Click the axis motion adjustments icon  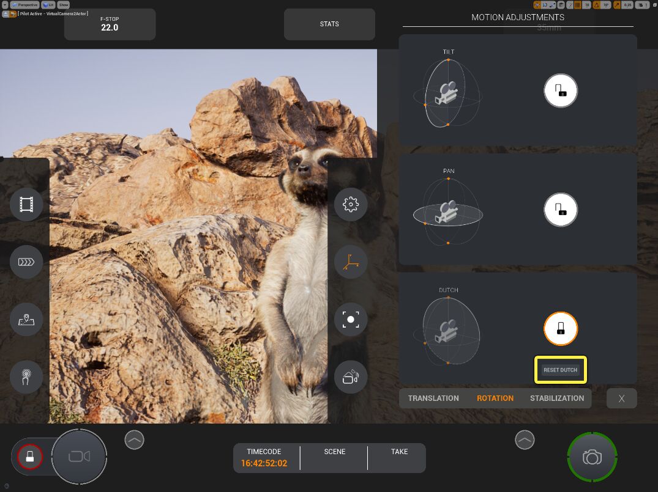pyautogui.click(x=351, y=262)
